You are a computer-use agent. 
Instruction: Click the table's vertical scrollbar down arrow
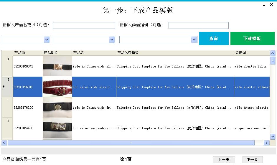[273, 136]
